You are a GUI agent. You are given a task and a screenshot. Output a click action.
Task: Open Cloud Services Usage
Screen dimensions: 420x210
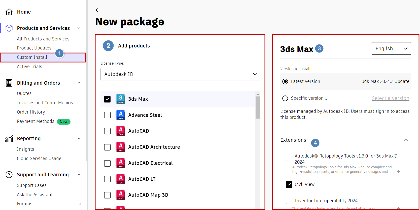coord(39,159)
